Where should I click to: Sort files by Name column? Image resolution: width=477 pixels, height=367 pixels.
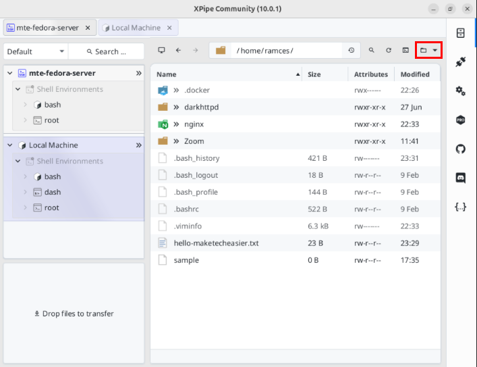[x=226, y=74]
